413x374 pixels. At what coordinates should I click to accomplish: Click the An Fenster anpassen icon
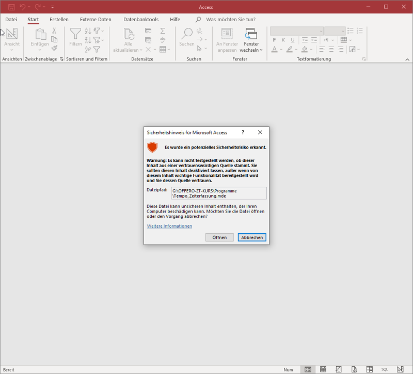227,33
